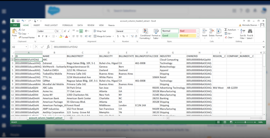This screenshot has width=270, height=138.
Task: Toggle Underline formatting
Action: coord(46,36)
